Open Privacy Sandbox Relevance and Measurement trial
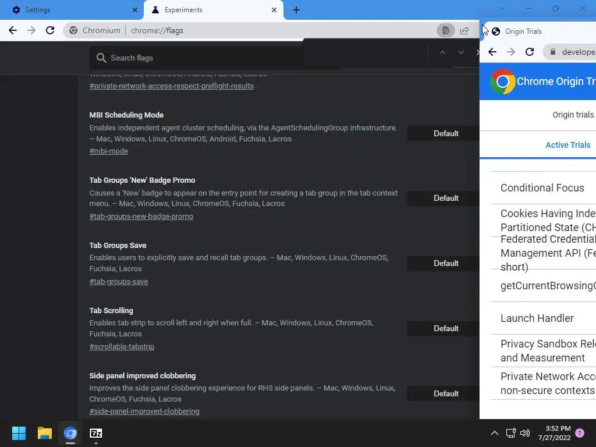Viewport: 596px width, 447px height. click(x=544, y=351)
